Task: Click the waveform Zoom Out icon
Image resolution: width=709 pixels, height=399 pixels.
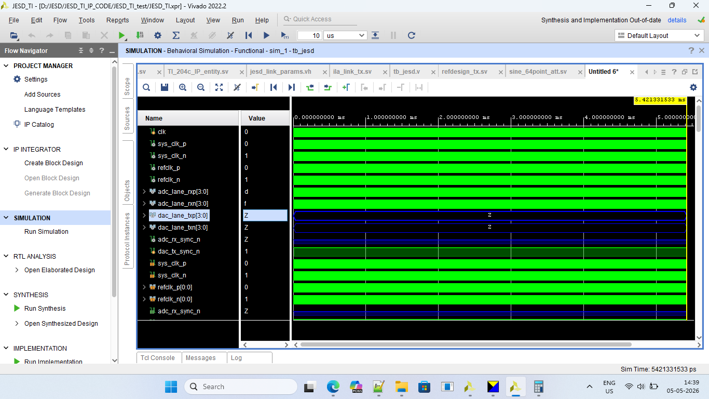Action: point(201,87)
